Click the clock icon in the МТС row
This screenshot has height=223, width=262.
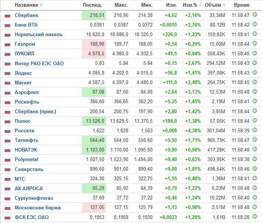255,178
